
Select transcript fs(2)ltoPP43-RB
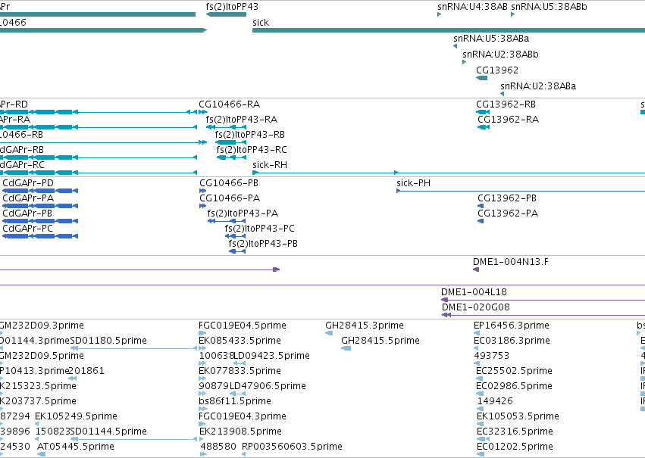[249, 135]
